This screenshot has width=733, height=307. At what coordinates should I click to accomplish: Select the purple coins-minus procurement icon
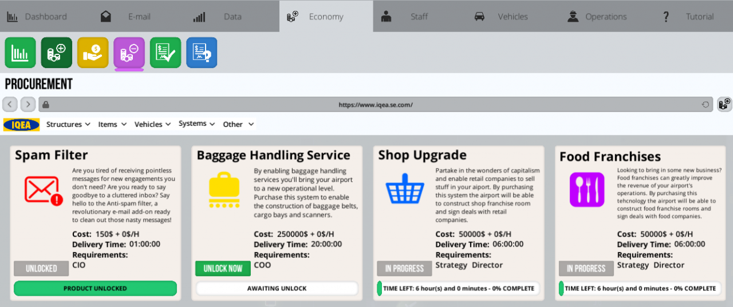click(x=129, y=53)
